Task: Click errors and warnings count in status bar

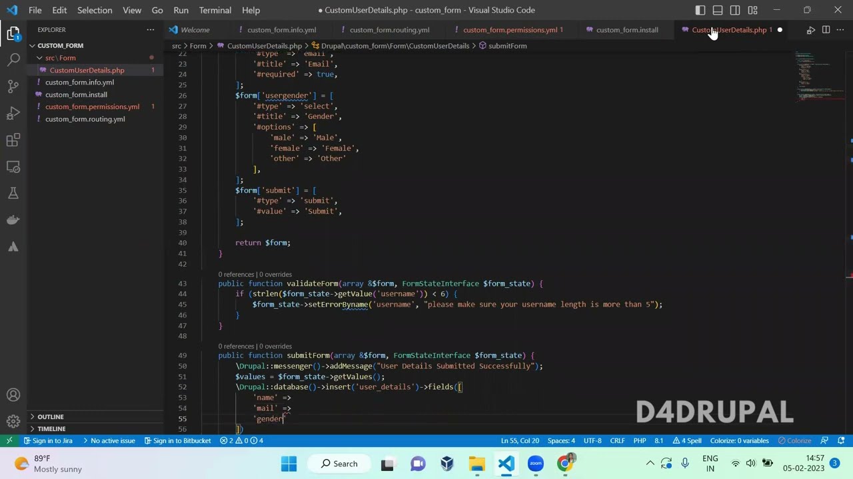Action: click(241, 440)
